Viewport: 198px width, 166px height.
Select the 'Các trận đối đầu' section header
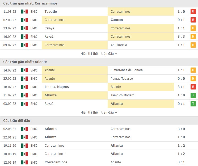(x=17, y=121)
